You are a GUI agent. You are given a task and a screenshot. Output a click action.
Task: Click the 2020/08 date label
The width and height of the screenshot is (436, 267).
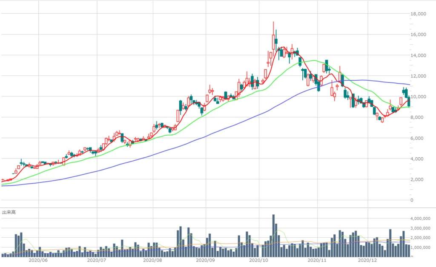coord(152,260)
